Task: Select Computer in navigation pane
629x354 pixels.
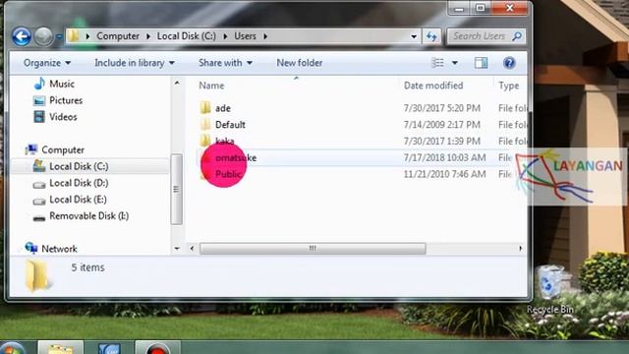Action: click(x=63, y=149)
